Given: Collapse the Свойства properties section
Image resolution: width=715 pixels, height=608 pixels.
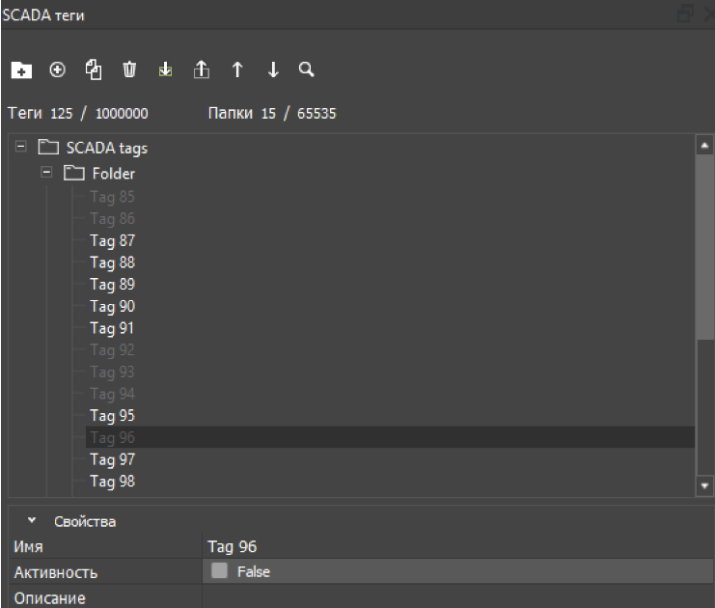Looking at the screenshot, I should click(32, 520).
